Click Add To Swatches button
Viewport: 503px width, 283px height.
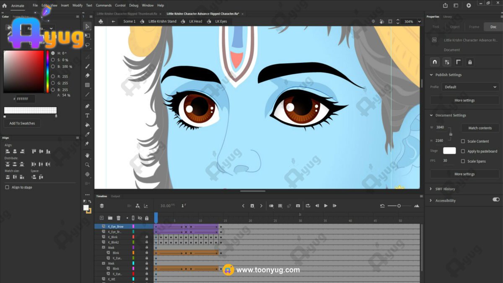click(22, 123)
